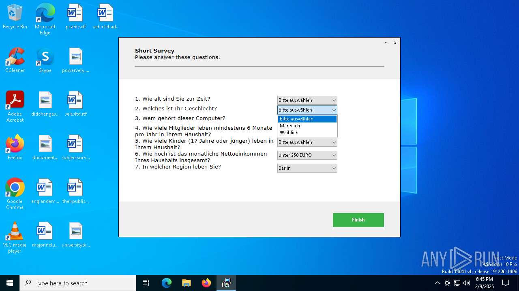The image size is (519, 291).
Task: Select the englandem Word document
Action: point(45,192)
